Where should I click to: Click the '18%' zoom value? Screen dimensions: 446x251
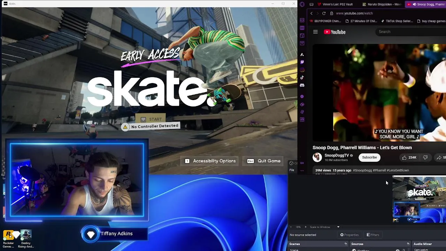pyautogui.click(x=298, y=227)
